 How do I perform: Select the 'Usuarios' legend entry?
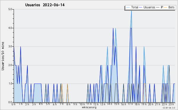(x=147, y=7)
